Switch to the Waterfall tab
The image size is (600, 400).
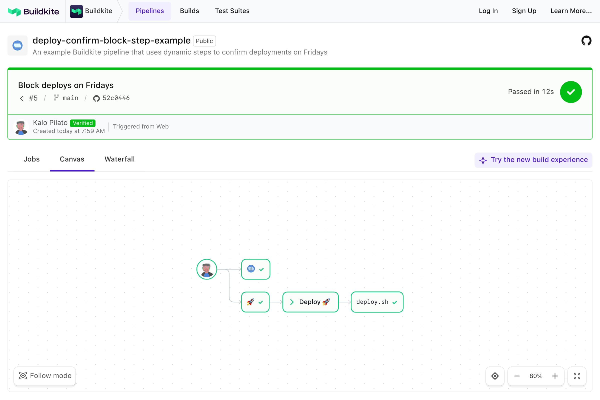[x=119, y=159]
